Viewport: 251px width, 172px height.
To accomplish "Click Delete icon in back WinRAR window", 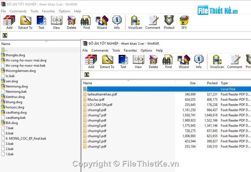I will coord(71,22).
